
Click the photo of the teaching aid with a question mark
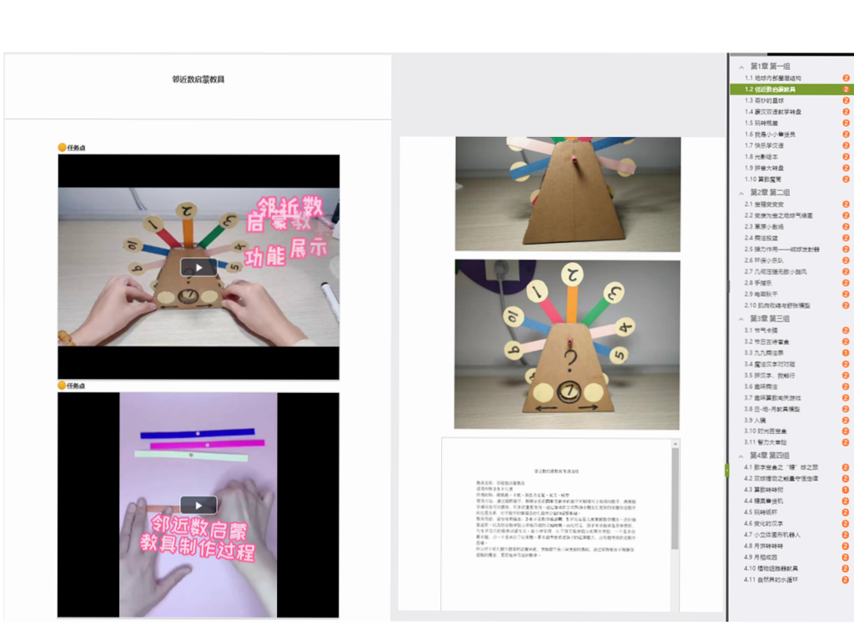tap(567, 344)
